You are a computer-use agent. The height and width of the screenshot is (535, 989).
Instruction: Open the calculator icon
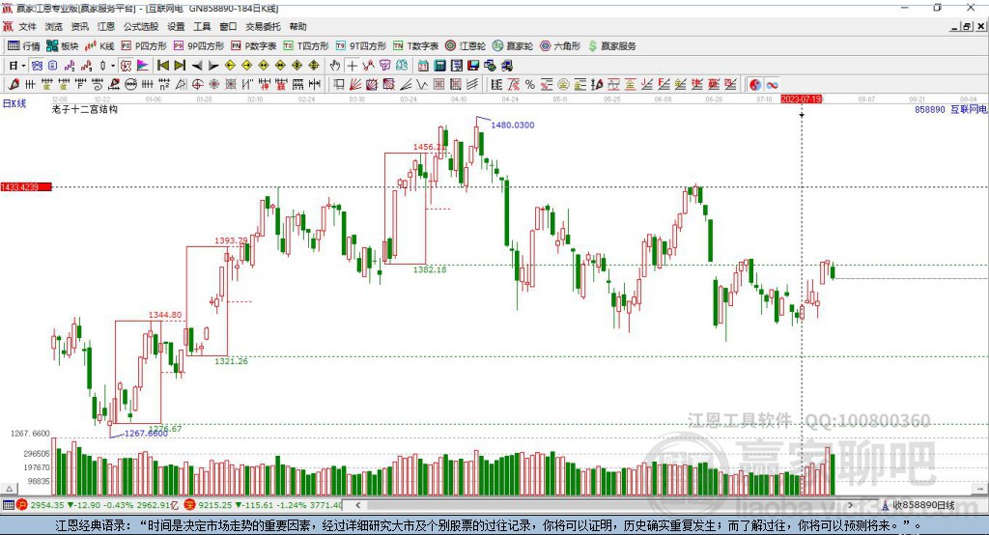(439, 66)
